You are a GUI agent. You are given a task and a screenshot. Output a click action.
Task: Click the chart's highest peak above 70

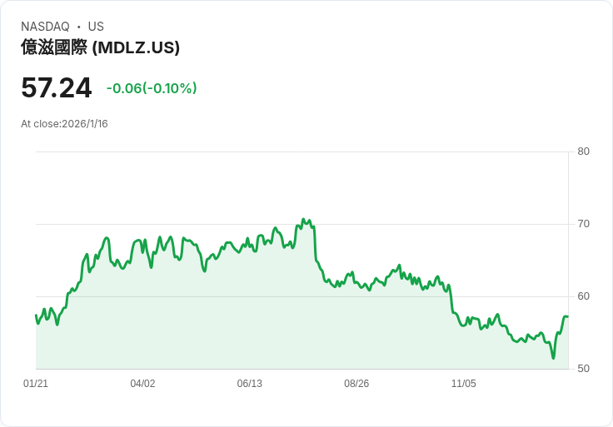point(303,219)
